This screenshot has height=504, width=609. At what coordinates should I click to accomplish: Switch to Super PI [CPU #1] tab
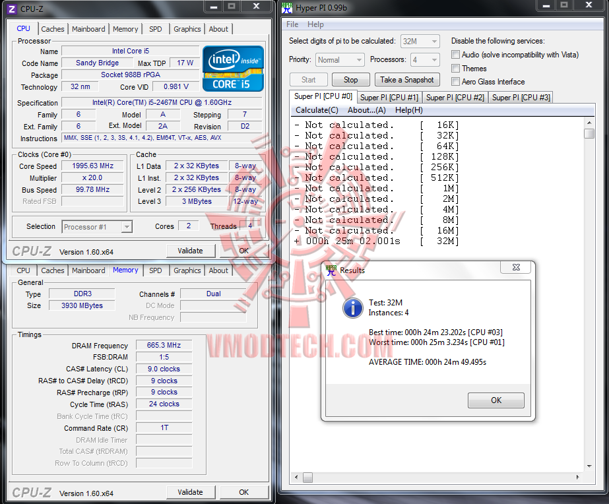(389, 98)
